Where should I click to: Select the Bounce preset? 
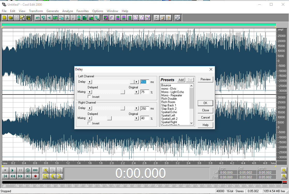pos(166,85)
